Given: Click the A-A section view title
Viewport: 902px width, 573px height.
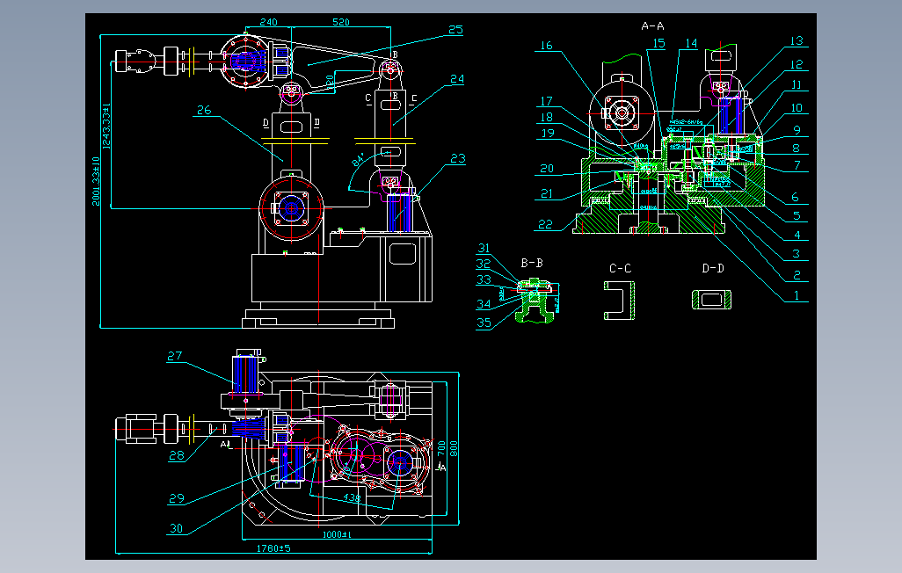Looking at the screenshot, I should 652,25.
